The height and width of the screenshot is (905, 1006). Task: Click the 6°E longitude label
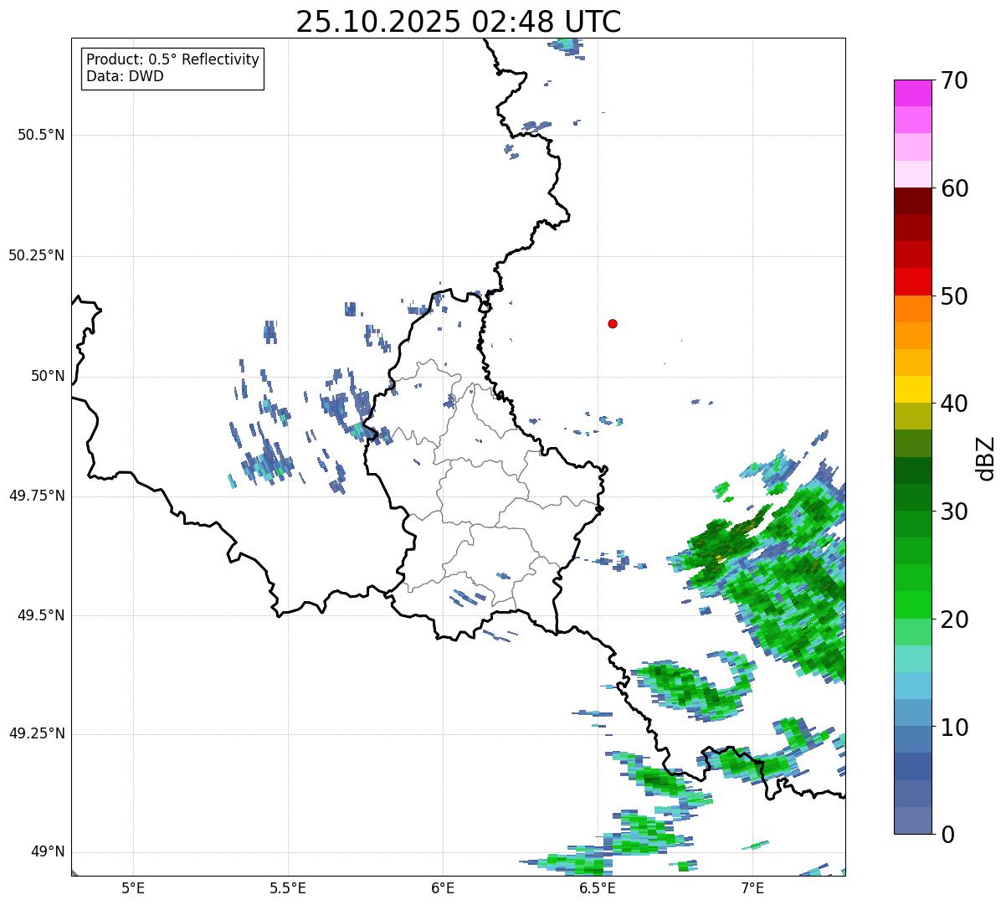443,887
